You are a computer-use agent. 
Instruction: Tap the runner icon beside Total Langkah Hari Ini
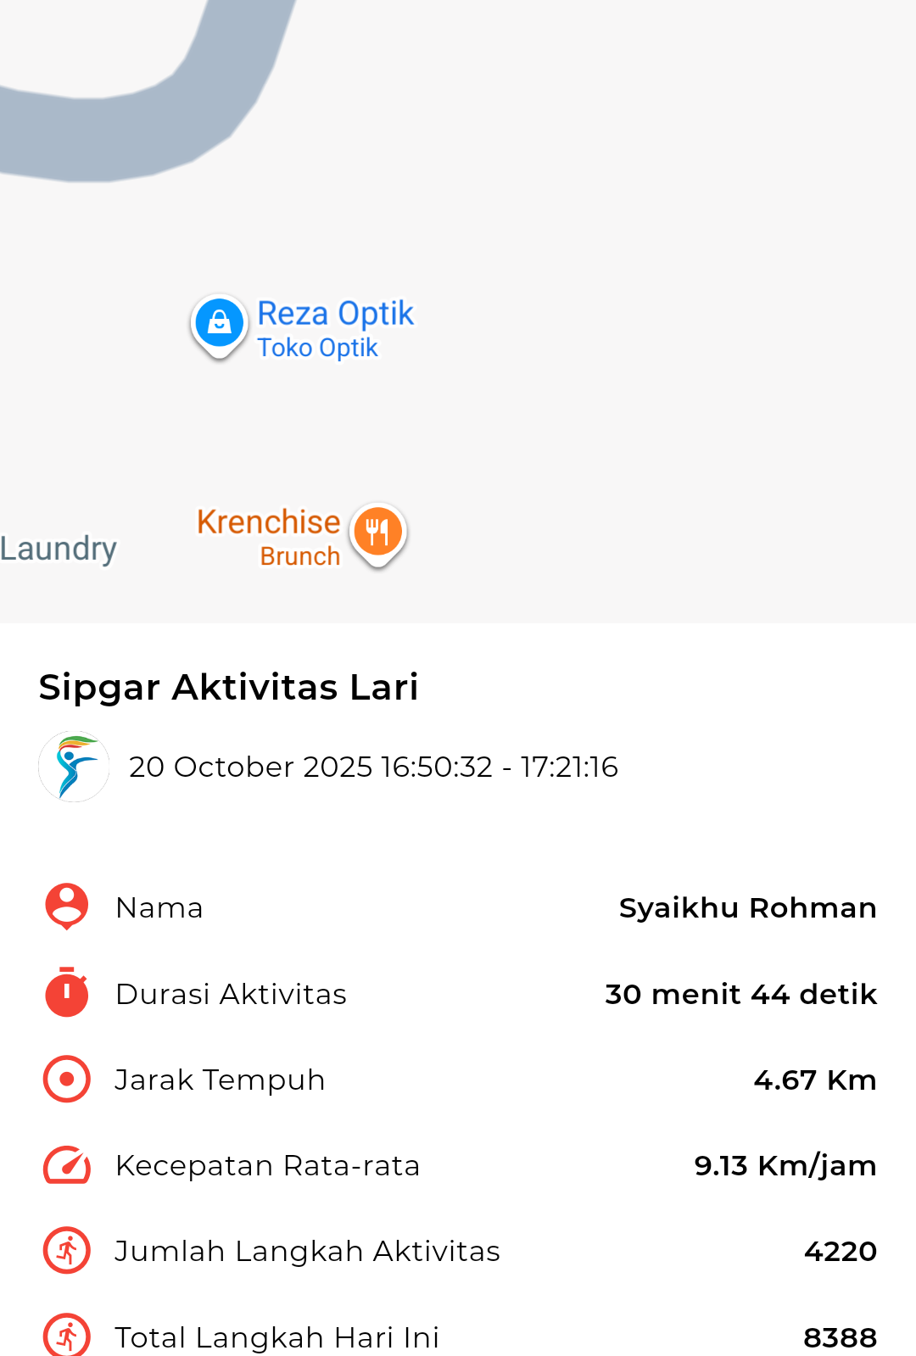[x=66, y=1336]
